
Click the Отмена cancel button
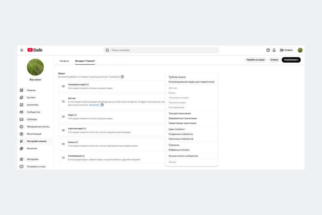pyautogui.click(x=274, y=60)
